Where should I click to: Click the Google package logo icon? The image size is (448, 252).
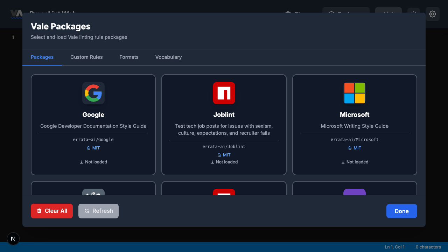click(x=93, y=93)
